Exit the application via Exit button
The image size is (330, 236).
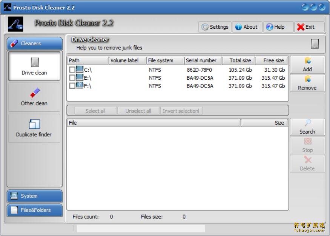tap(309, 27)
